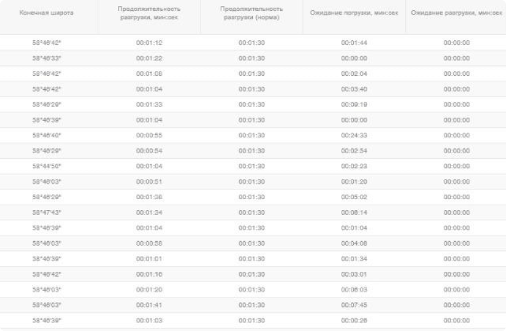The height and width of the screenshot is (331, 506).
Task: Click the latitude cell 58°44'50"
Action: (46, 166)
